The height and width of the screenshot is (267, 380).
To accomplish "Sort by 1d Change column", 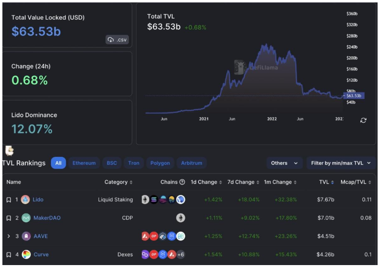I will [206, 182].
